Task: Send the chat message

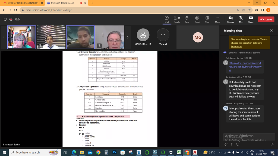Action: (x=272, y=144)
